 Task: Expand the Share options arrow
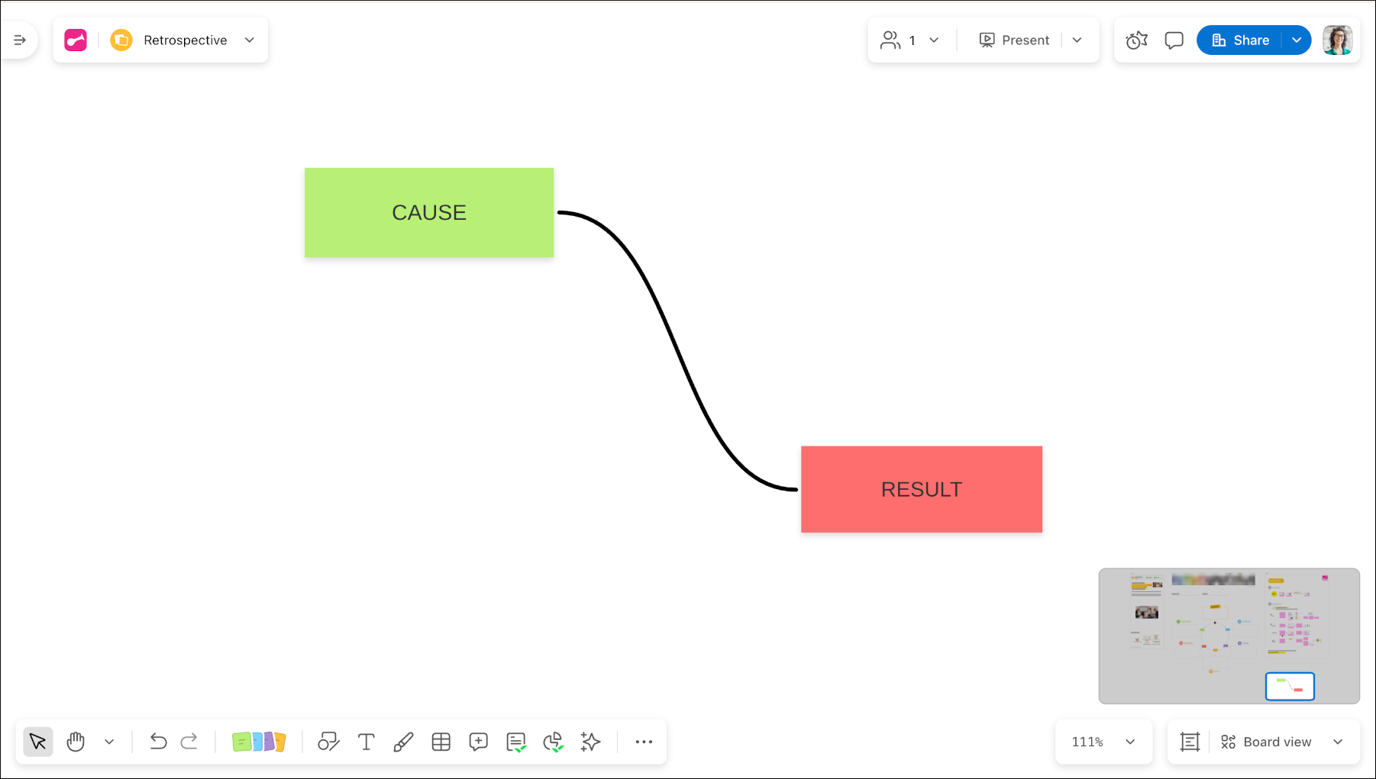click(1297, 40)
